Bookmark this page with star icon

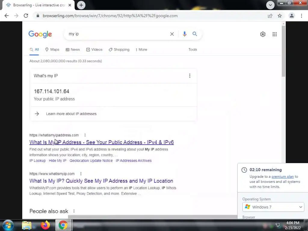click(x=280, y=16)
